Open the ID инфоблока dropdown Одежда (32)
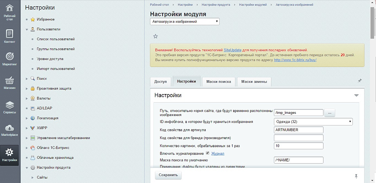The height and width of the screenshot is (183, 376). coord(313,122)
